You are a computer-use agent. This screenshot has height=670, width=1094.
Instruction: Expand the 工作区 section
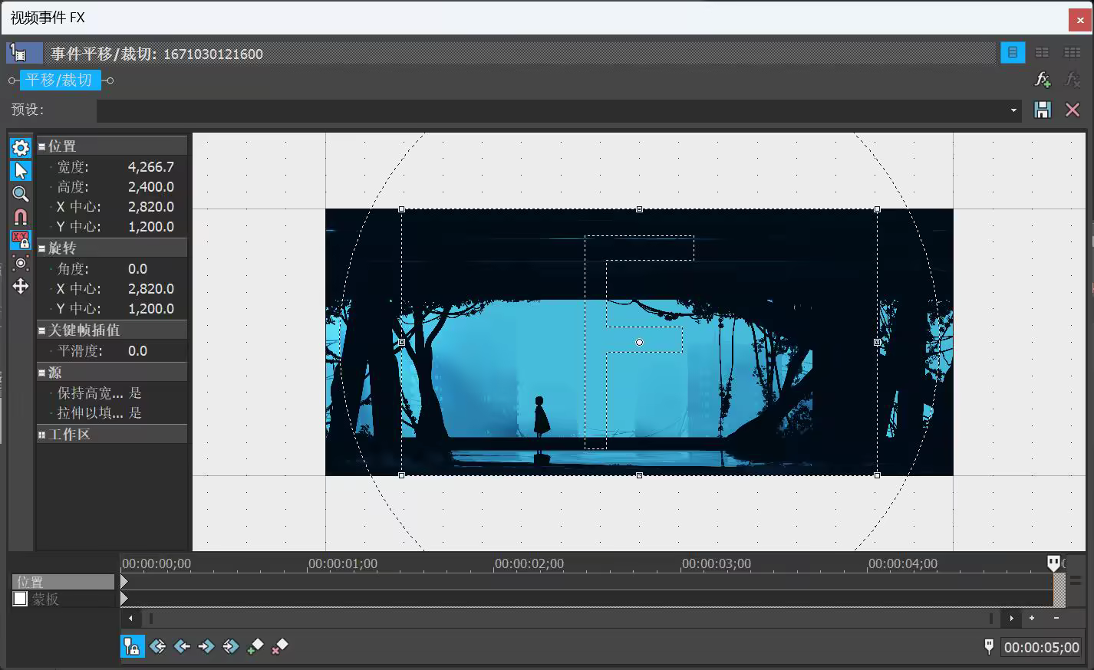pyautogui.click(x=42, y=435)
